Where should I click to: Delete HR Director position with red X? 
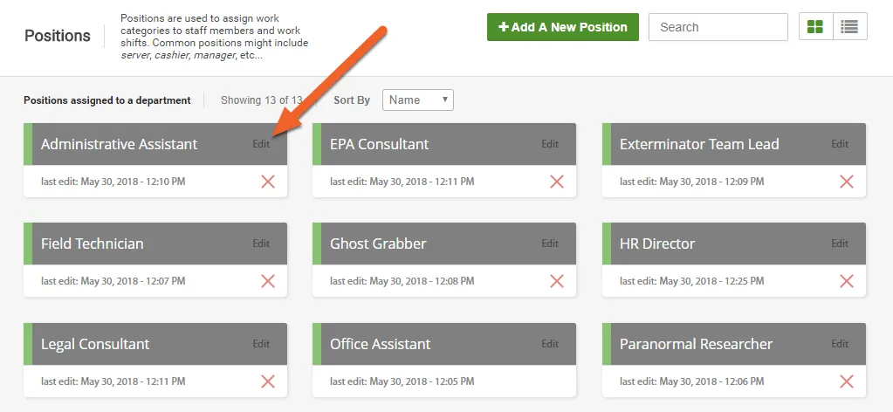click(847, 281)
